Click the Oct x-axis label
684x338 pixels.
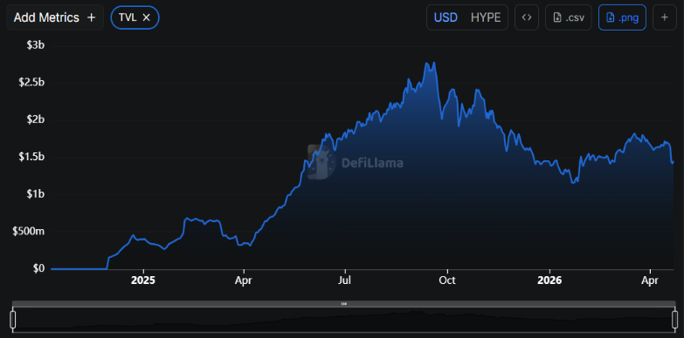(x=447, y=281)
